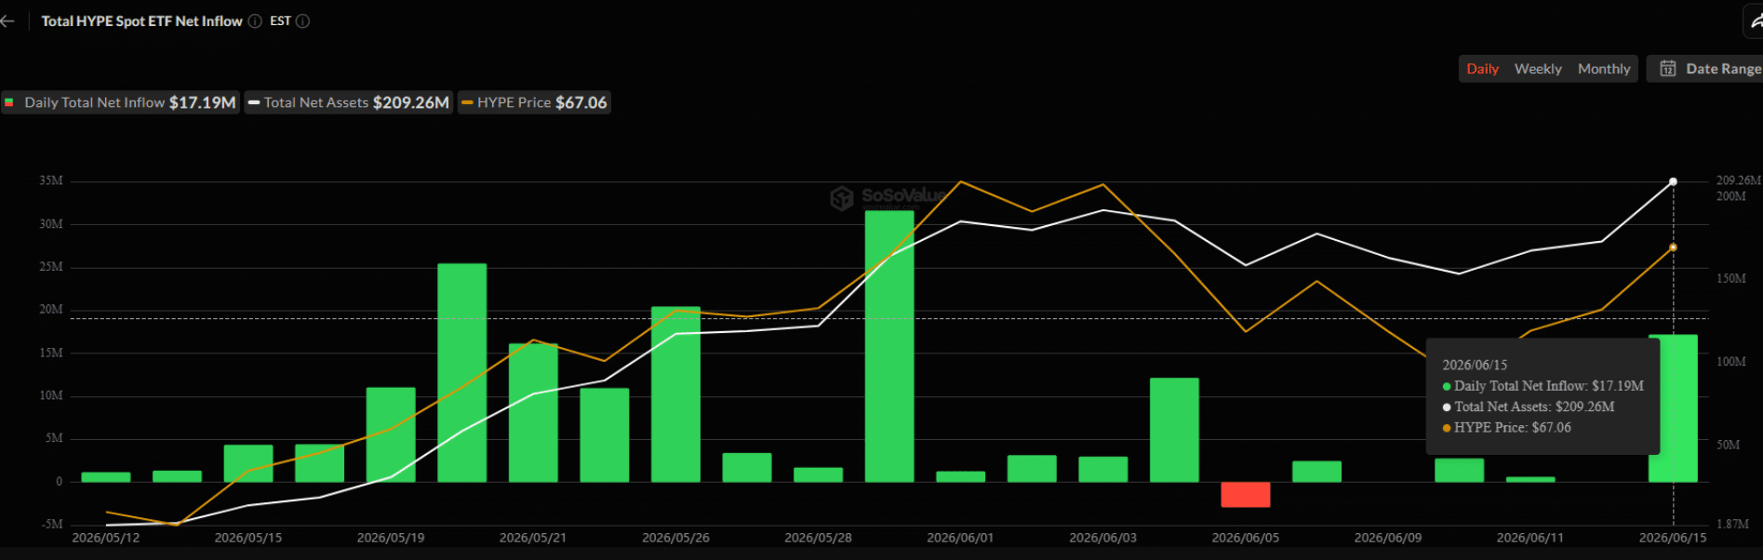Image resolution: width=1763 pixels, height=560 pixels.
Task: Click the green bar at 2026/06/15
Action: (x=1673, y=408)
